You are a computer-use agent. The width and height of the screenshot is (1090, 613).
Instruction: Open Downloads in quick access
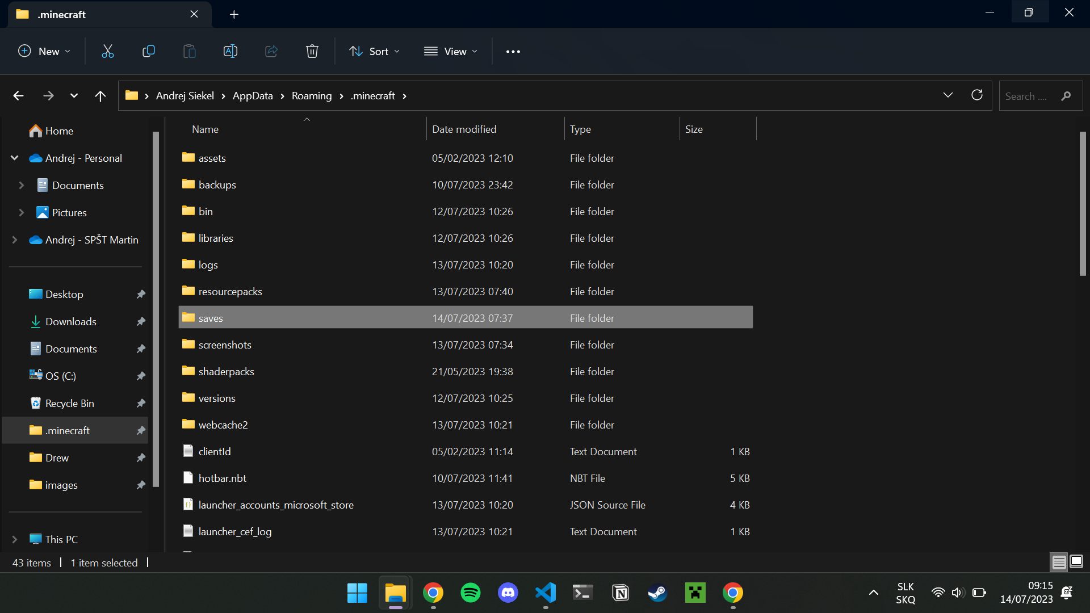(70, 322)
